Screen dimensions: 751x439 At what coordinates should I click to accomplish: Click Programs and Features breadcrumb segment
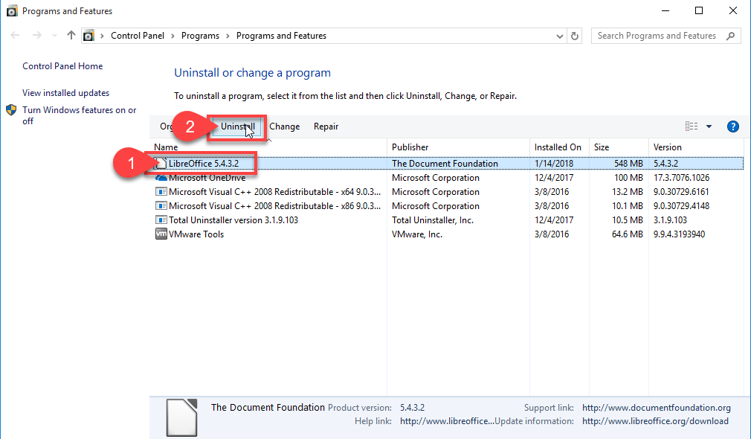(x=281, y=36)
